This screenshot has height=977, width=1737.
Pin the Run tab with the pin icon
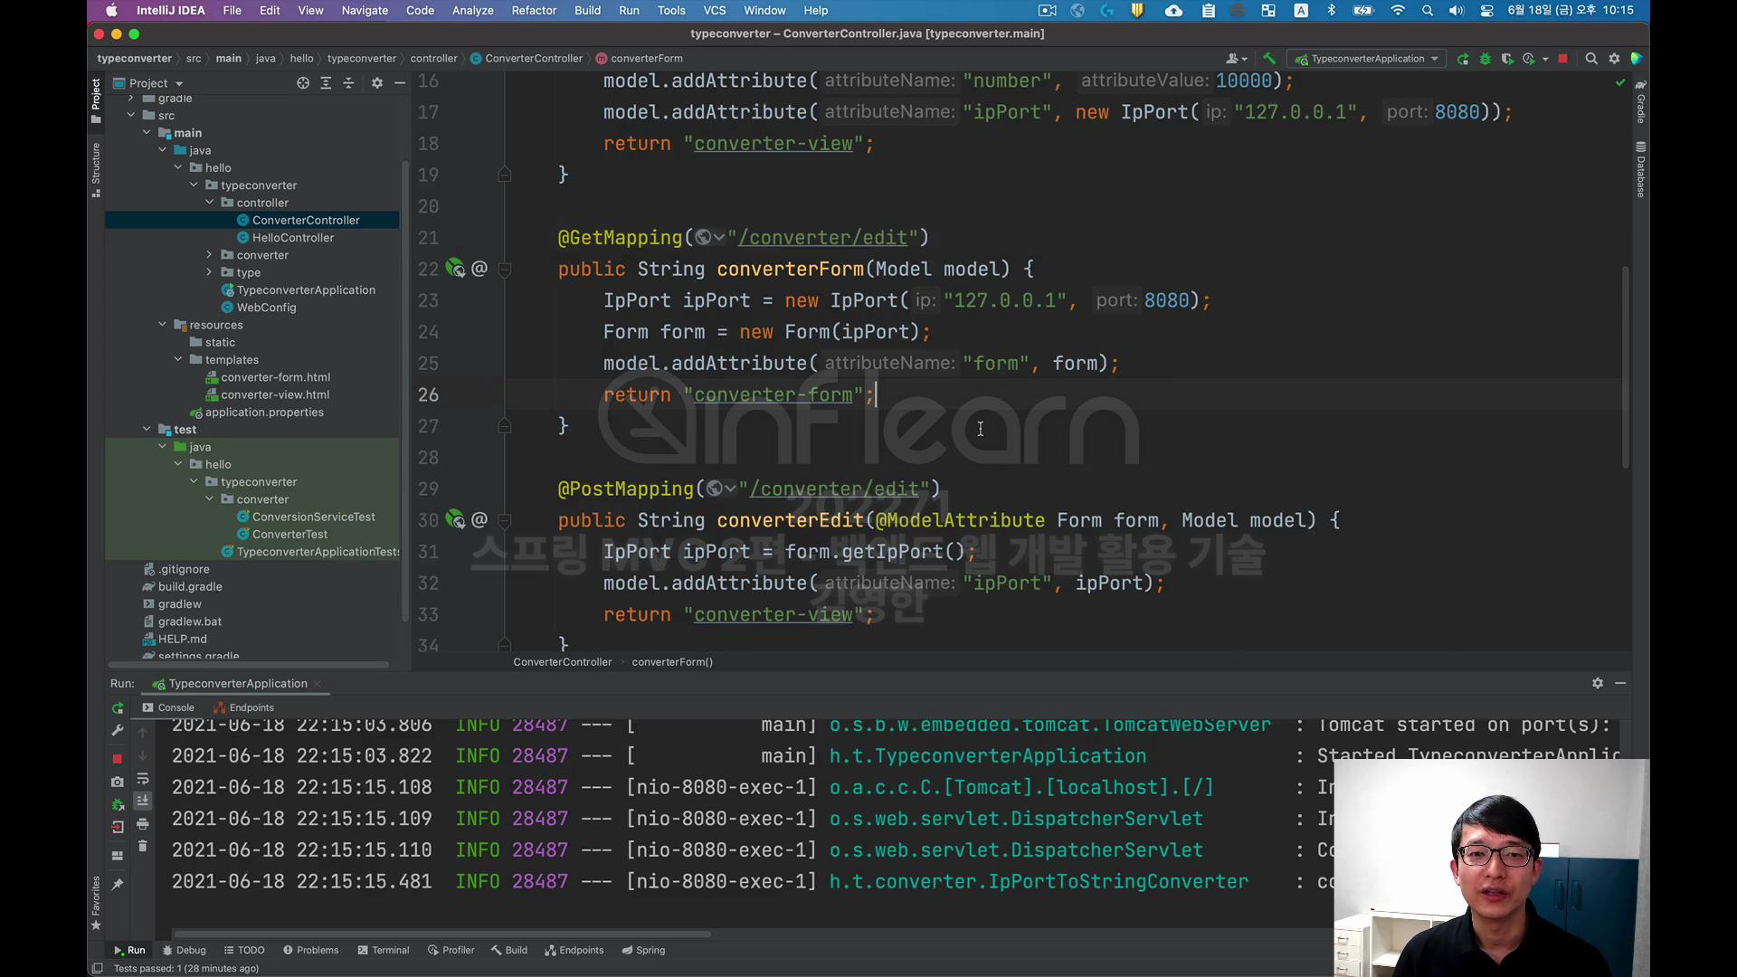pos(118,885)
